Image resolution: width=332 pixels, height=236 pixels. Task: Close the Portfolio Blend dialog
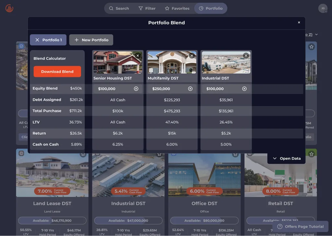(x=299, y=22)
